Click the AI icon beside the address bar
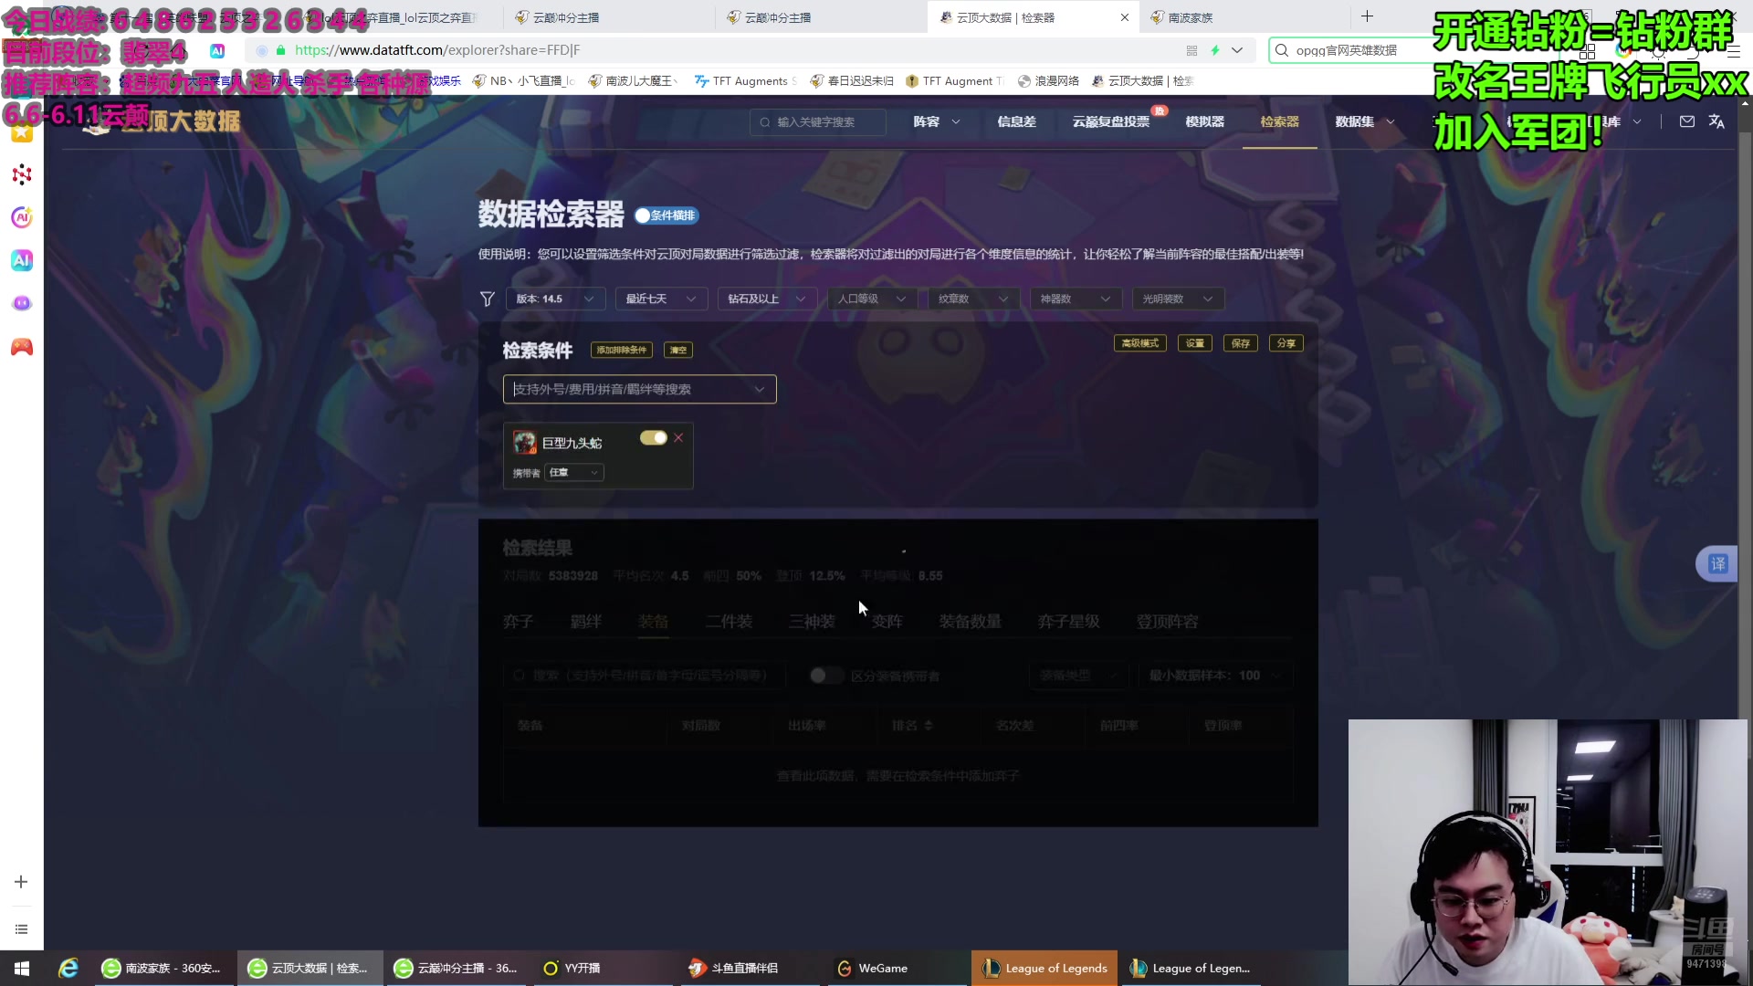The image size is (1753, 986). pos(217,50)
